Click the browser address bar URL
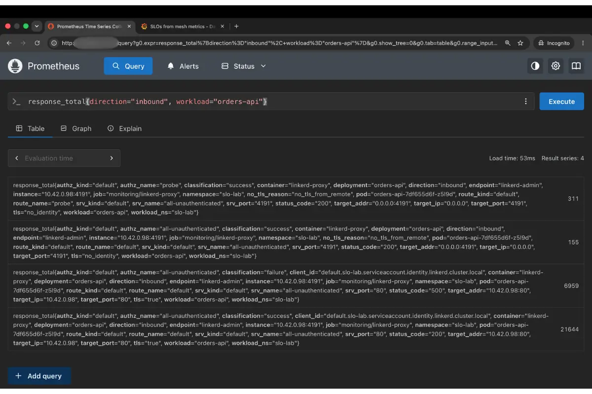592x394 pixels. 280,43
